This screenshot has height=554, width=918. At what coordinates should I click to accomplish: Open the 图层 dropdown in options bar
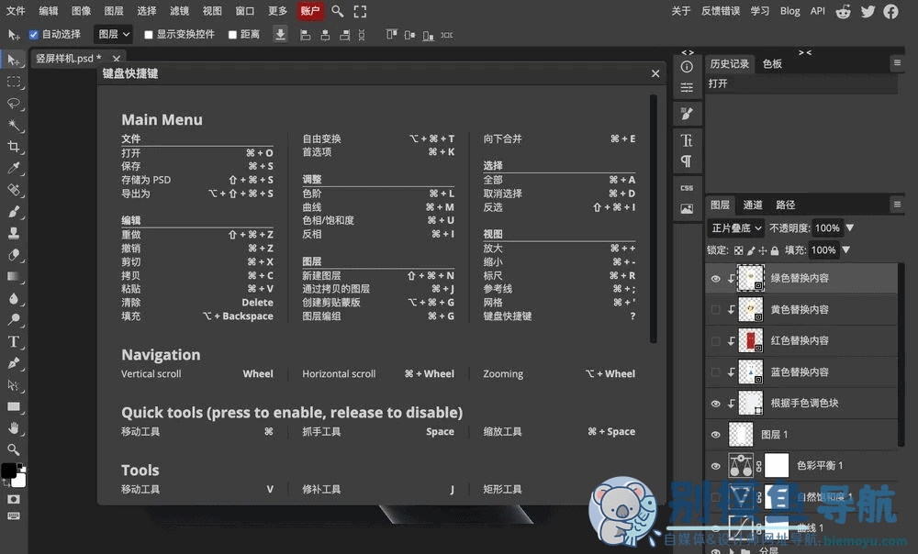pos(114,35)
